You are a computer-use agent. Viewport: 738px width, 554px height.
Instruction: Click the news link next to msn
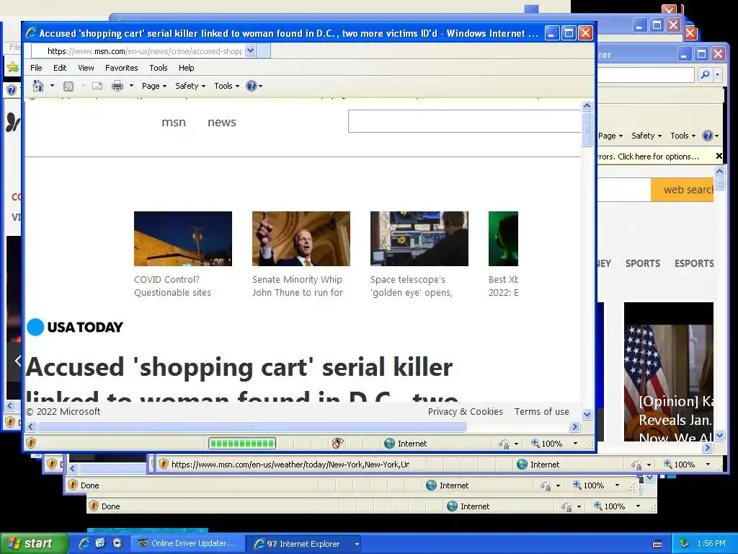(x=222, y=122)
